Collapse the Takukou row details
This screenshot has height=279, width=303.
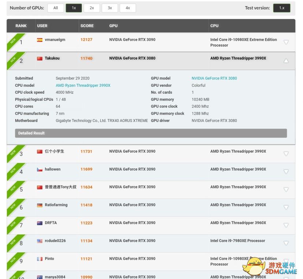[x=286, y=61]
